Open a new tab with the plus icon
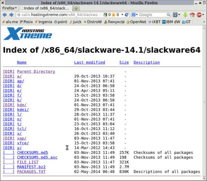207x181 pixels. coord(76,8)
